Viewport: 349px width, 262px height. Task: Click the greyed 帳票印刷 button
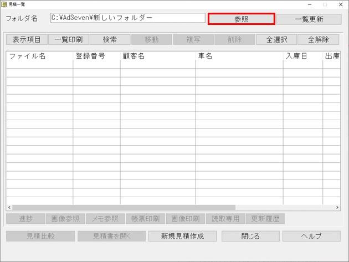coord(145,219)
